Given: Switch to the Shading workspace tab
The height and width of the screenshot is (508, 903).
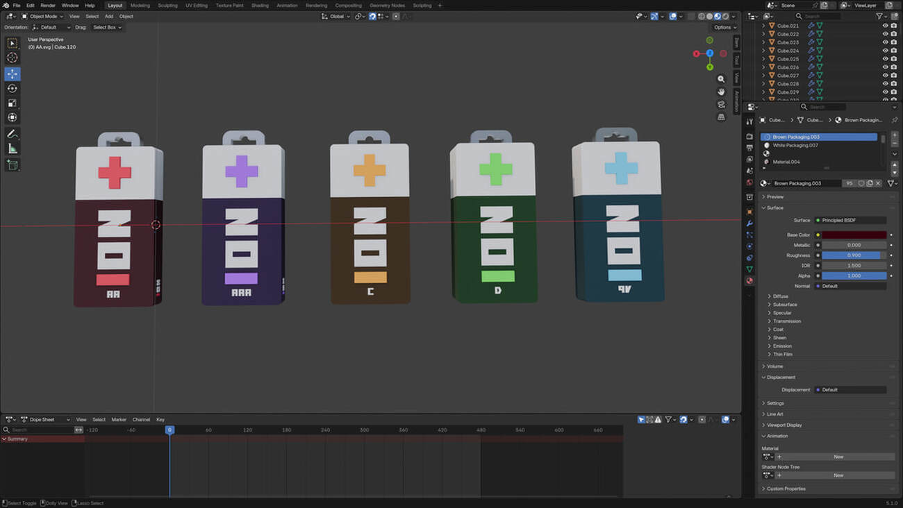Looking at the screenshot, I should pos(260,6).
